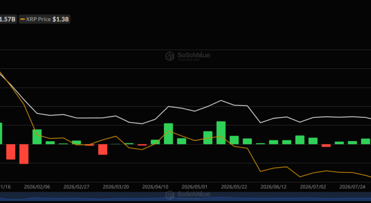
Task: Click the 1.57B legend value
Action: point(8,19)
